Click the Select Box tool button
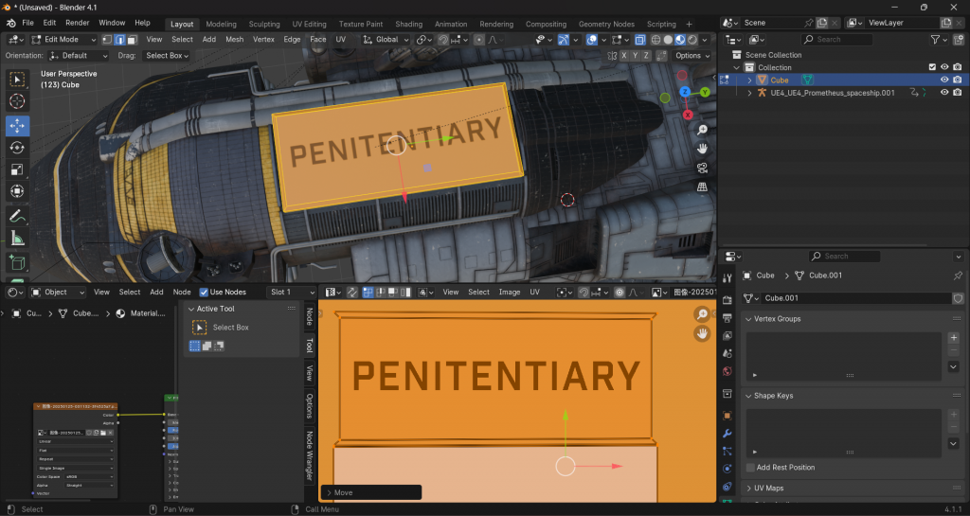Screen dimensions: 970x516 pos(200,328)
